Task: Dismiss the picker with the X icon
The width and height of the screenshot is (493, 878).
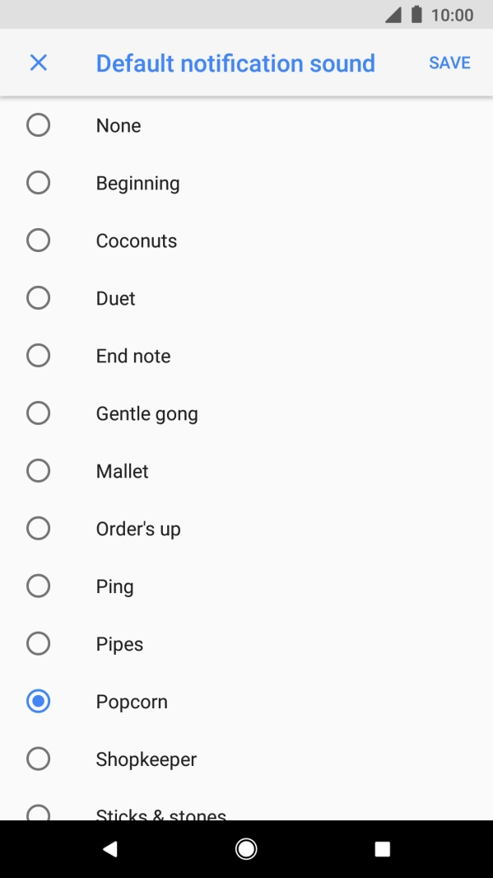Action: point(38,63)
